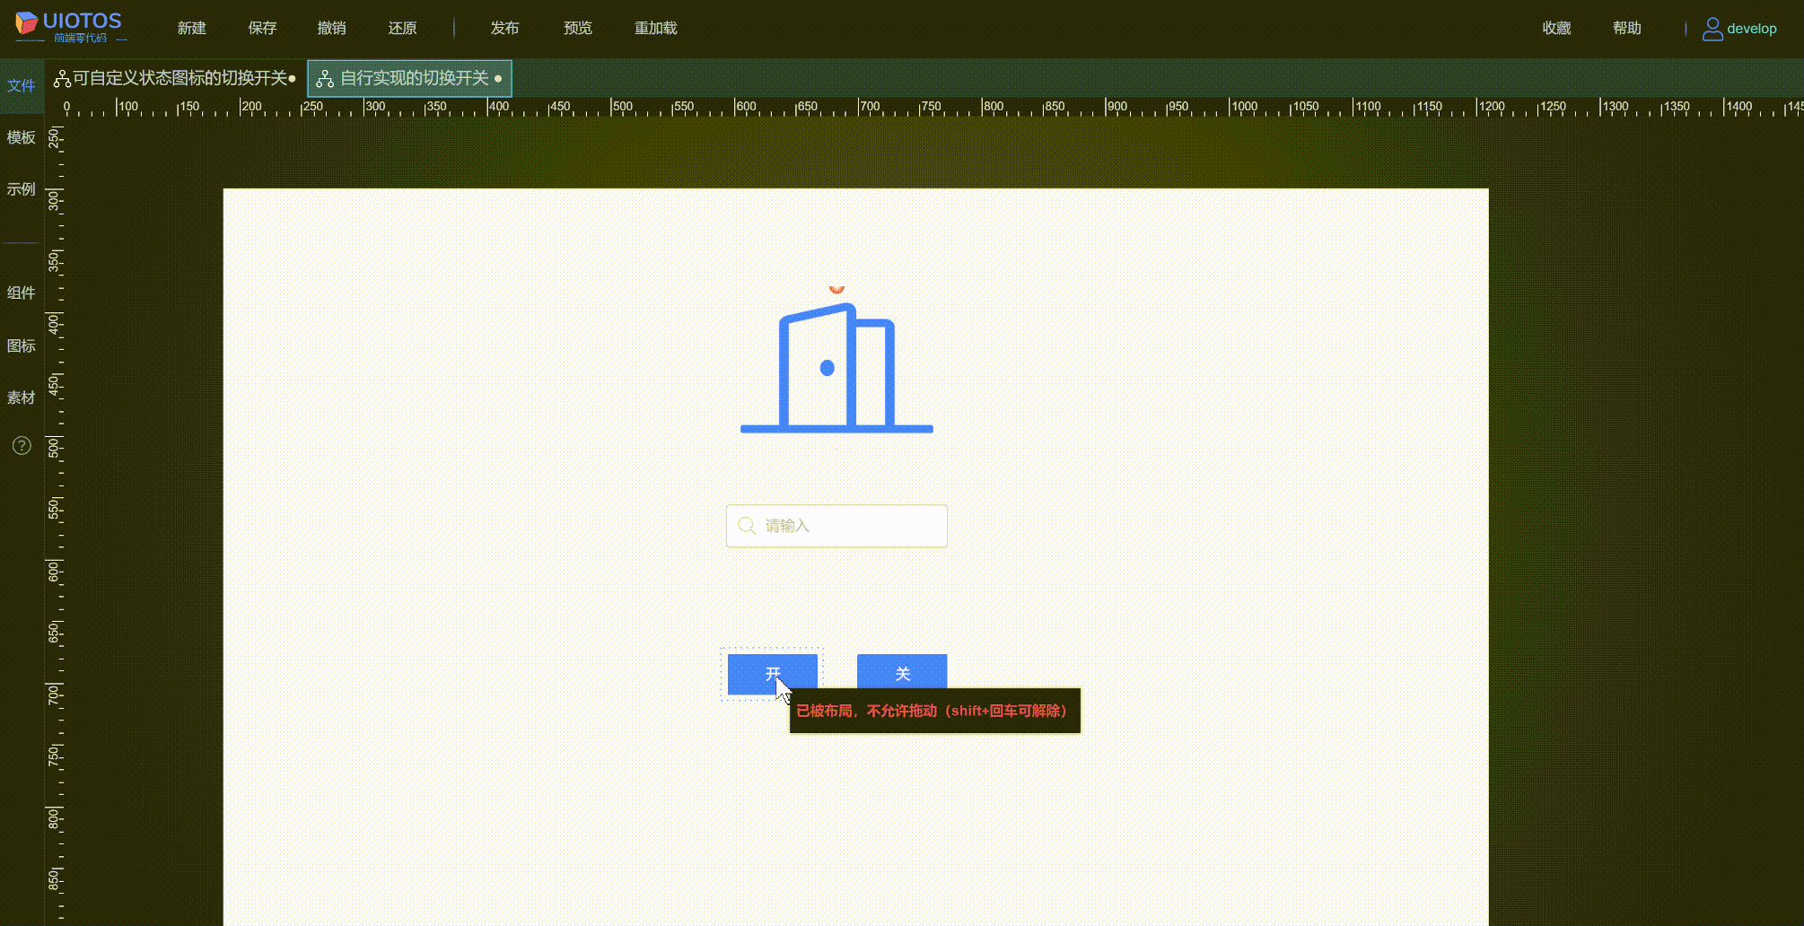Click 重加载 to reload
Screen dimensions: 1804x926
[x=656, y=28]
